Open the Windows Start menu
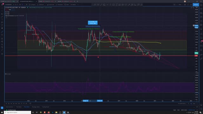Screen dimensions: 203x114 [2, 112]
